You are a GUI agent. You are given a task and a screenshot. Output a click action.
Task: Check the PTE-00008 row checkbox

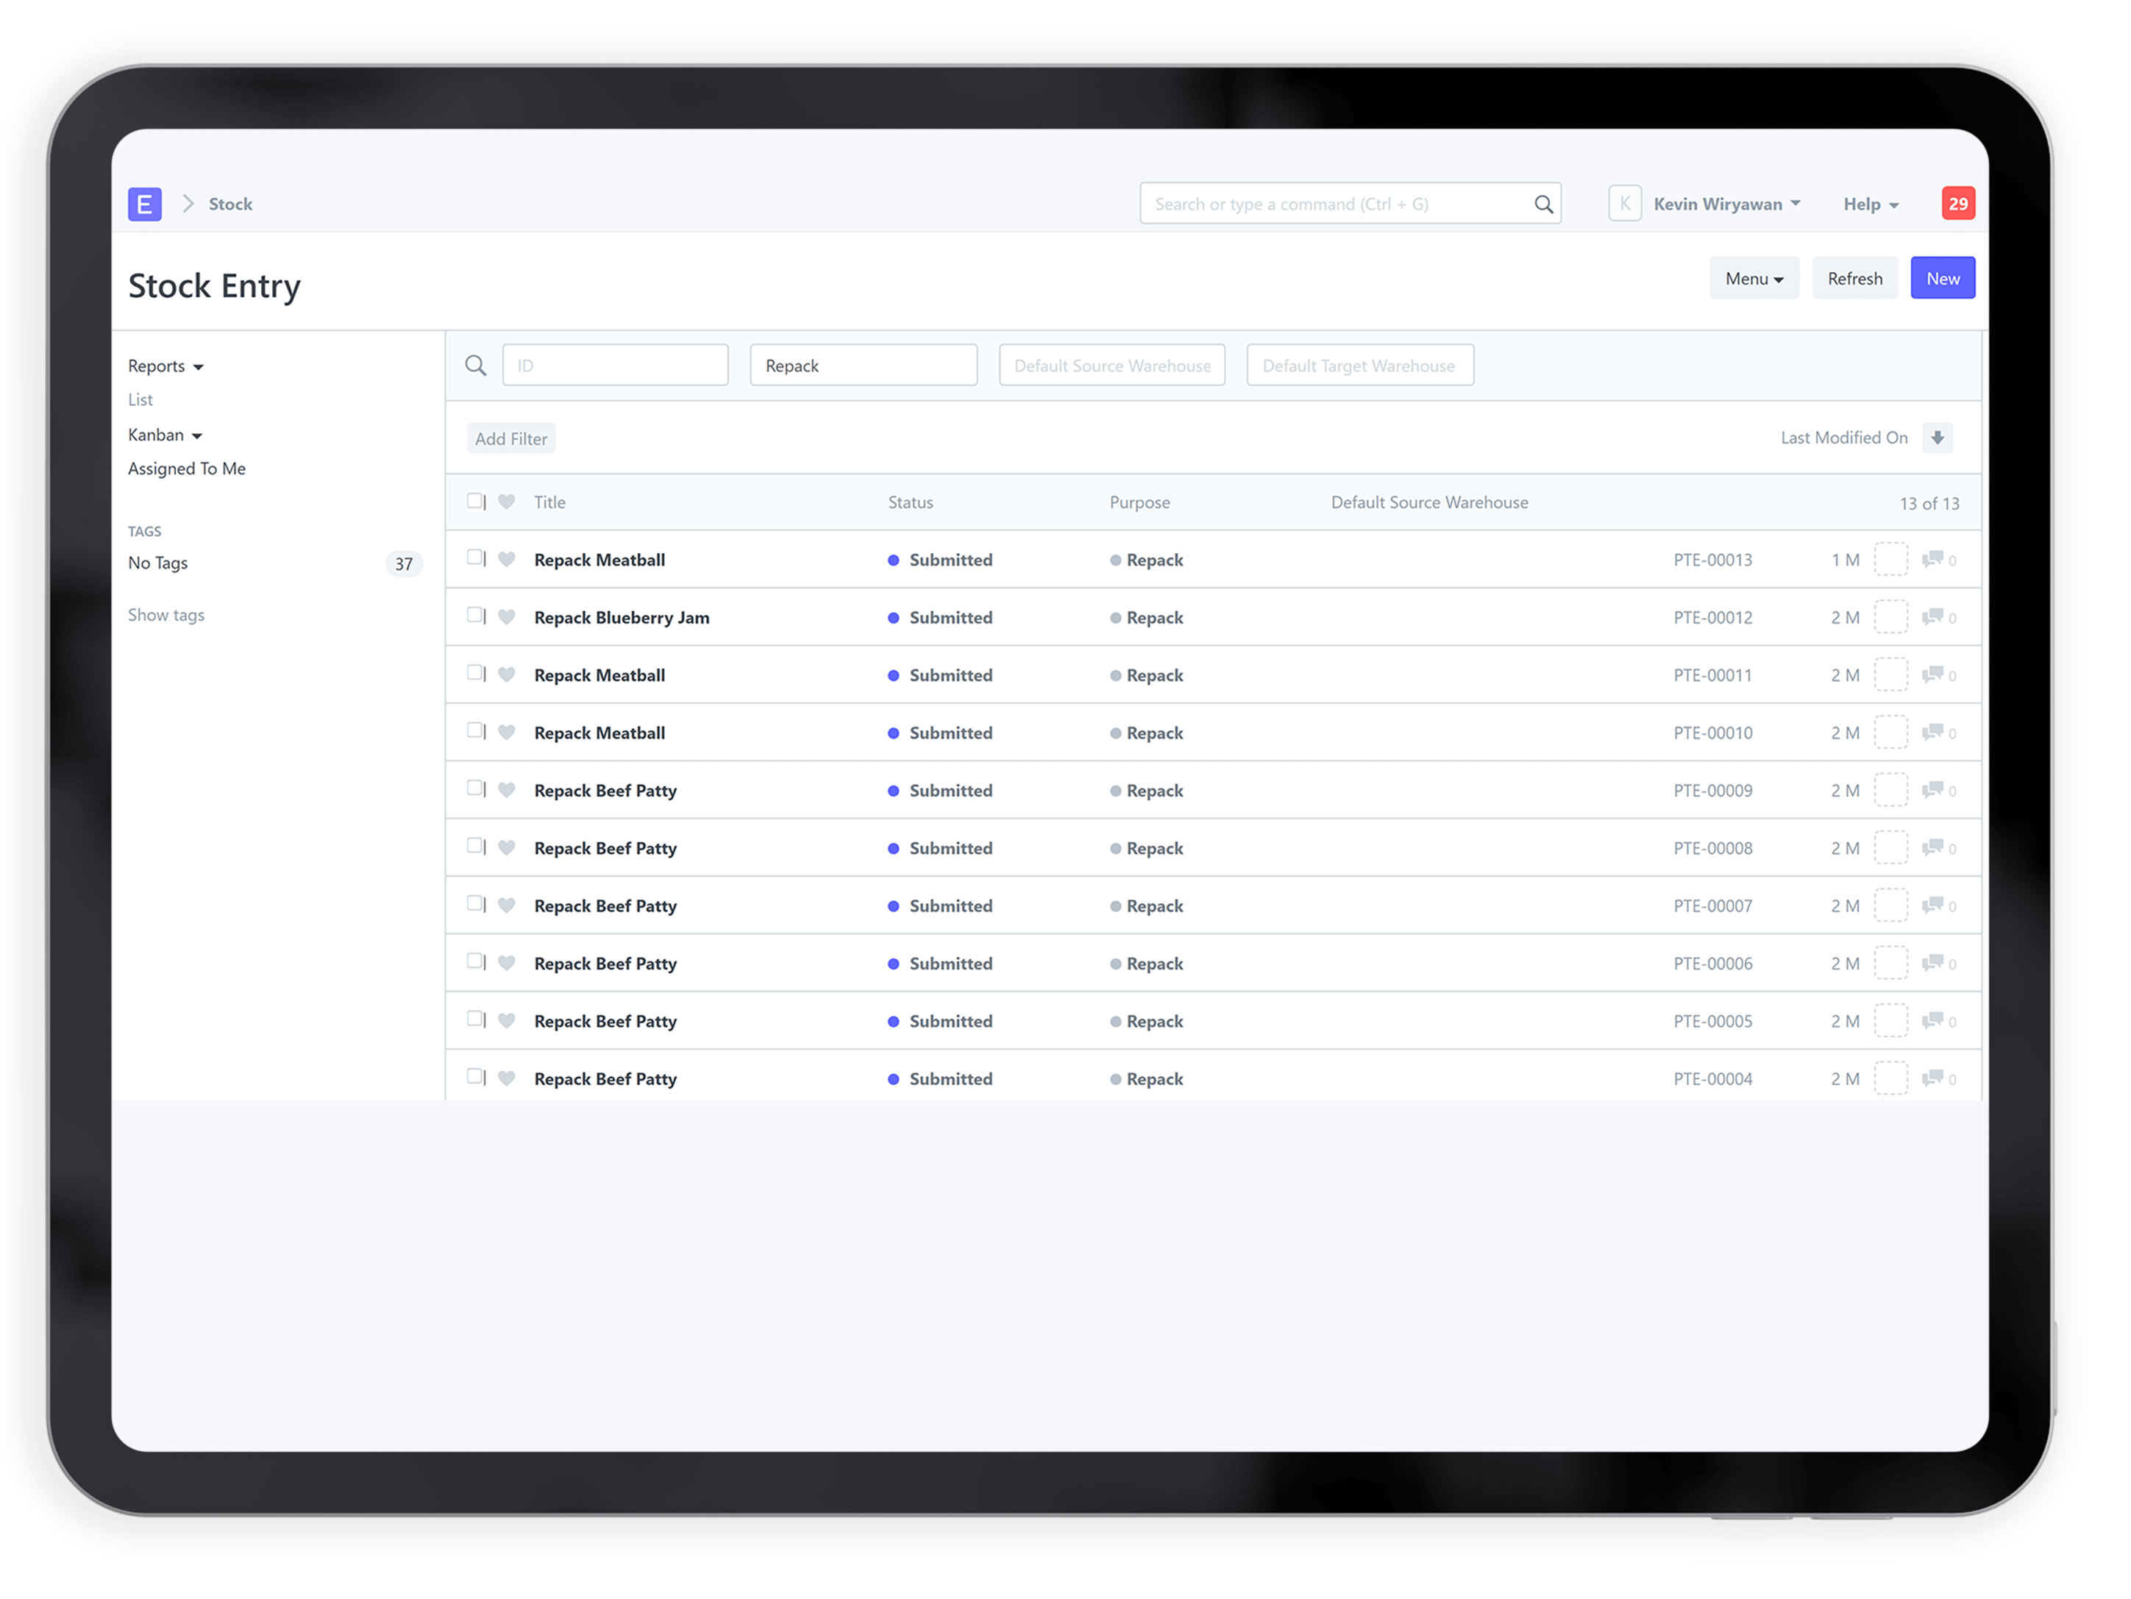click(475, 847)
